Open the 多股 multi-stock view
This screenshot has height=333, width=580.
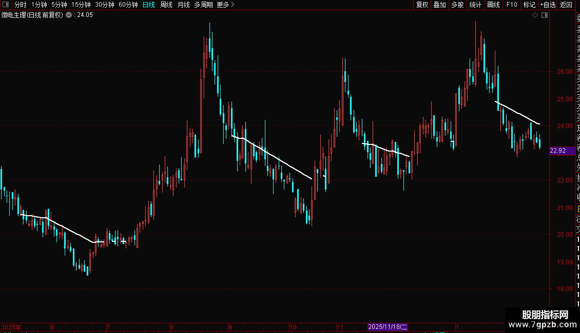pos(457,5)
